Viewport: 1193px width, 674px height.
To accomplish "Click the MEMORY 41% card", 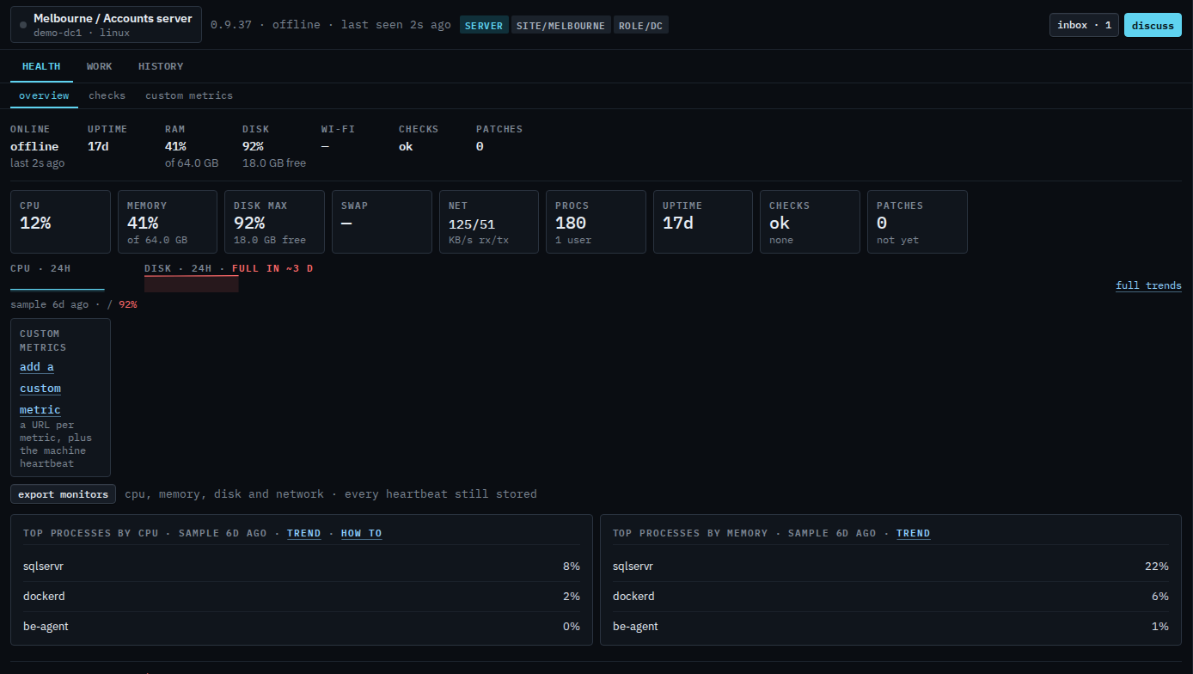I will click(x=168, y=222).
